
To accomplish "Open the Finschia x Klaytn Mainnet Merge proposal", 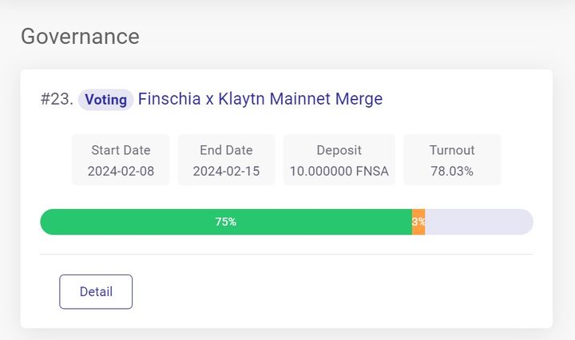I will [260, 99].
